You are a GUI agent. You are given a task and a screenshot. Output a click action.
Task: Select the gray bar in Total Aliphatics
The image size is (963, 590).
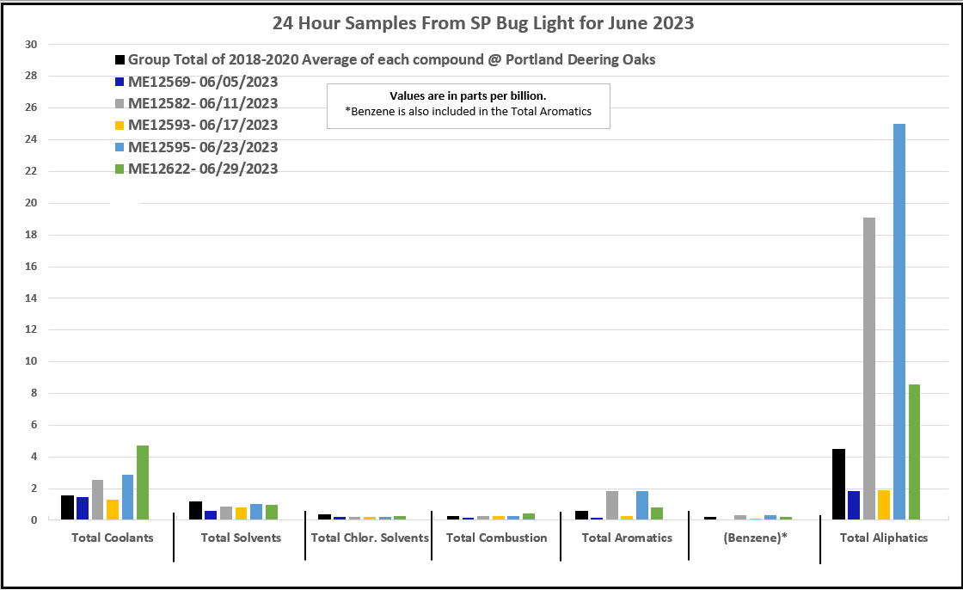click(x=869, y=368)
